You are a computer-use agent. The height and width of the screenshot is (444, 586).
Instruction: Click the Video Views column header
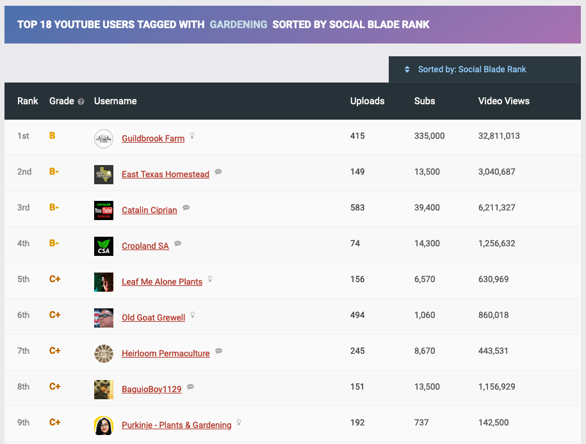504,101
